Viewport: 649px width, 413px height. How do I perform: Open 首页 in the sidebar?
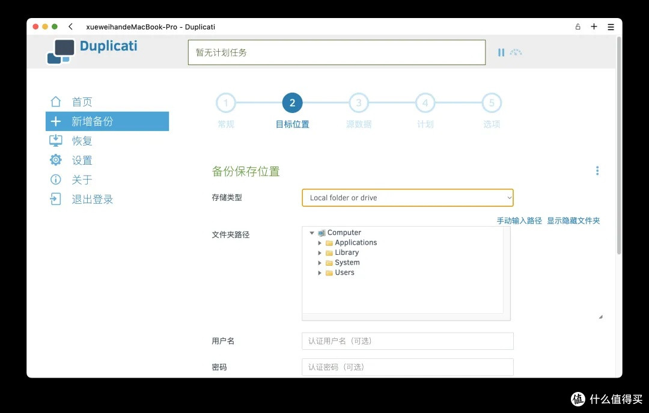click(x=82, y=102)
